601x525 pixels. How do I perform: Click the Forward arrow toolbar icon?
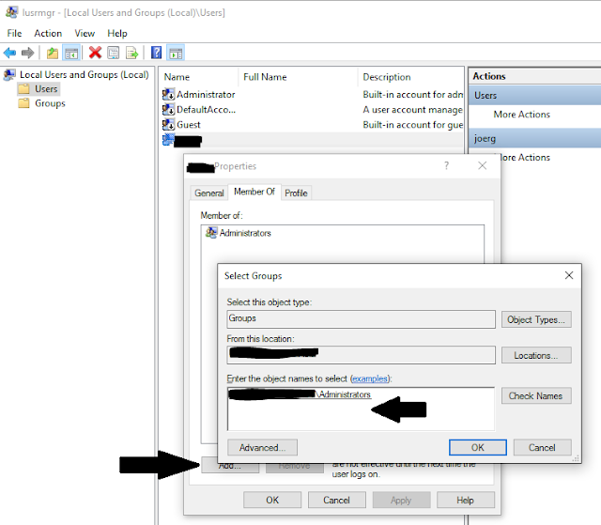27,53
